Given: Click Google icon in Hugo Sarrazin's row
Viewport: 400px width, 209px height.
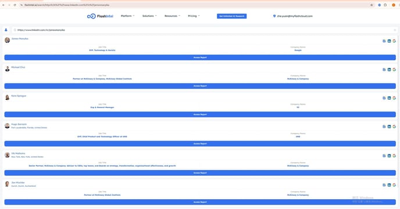Looking at the screenshot, I should point(394,127).
